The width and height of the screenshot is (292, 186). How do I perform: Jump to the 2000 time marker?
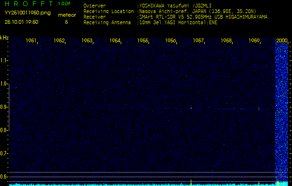click(282, 41)
